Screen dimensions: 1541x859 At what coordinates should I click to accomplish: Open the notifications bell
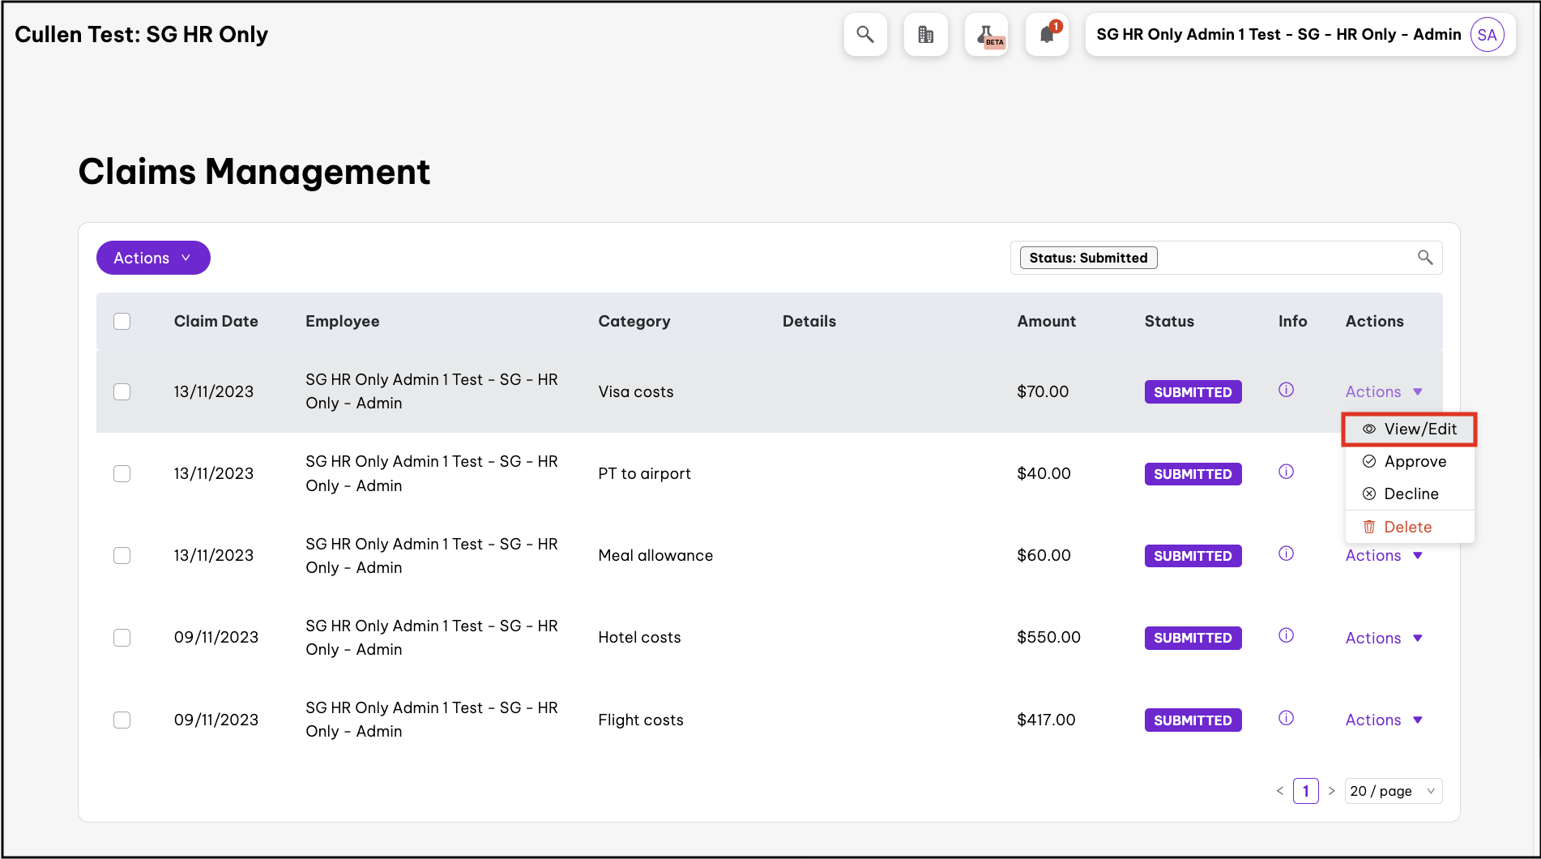click(1047, 35)
